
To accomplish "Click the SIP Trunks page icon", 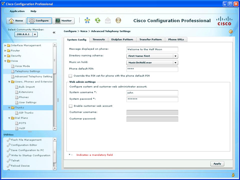I will click(x=17, y=113).
